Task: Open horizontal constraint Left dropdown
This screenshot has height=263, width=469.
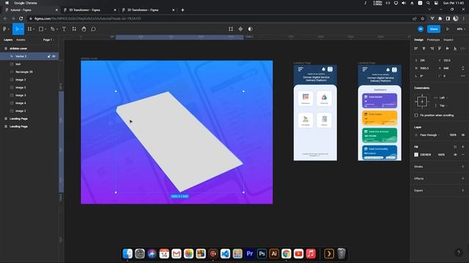Action: 443,98
